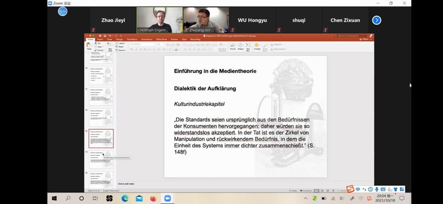The width and height of the screenshot is (443, 204).
Task: Open the Windows notification center icon
Action: (x=402, y=198)
